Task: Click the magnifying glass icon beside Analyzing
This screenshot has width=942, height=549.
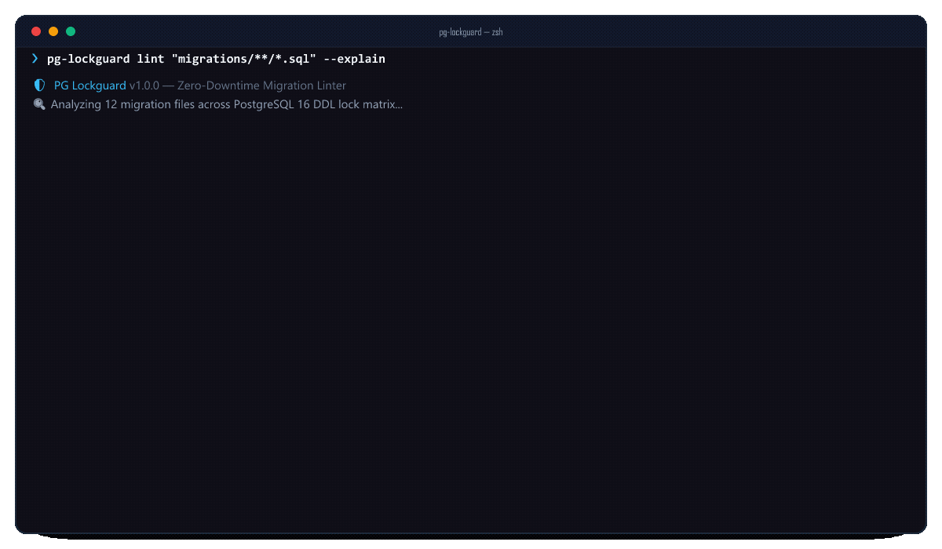Action: pyautogui.click(x=39, y=104)
